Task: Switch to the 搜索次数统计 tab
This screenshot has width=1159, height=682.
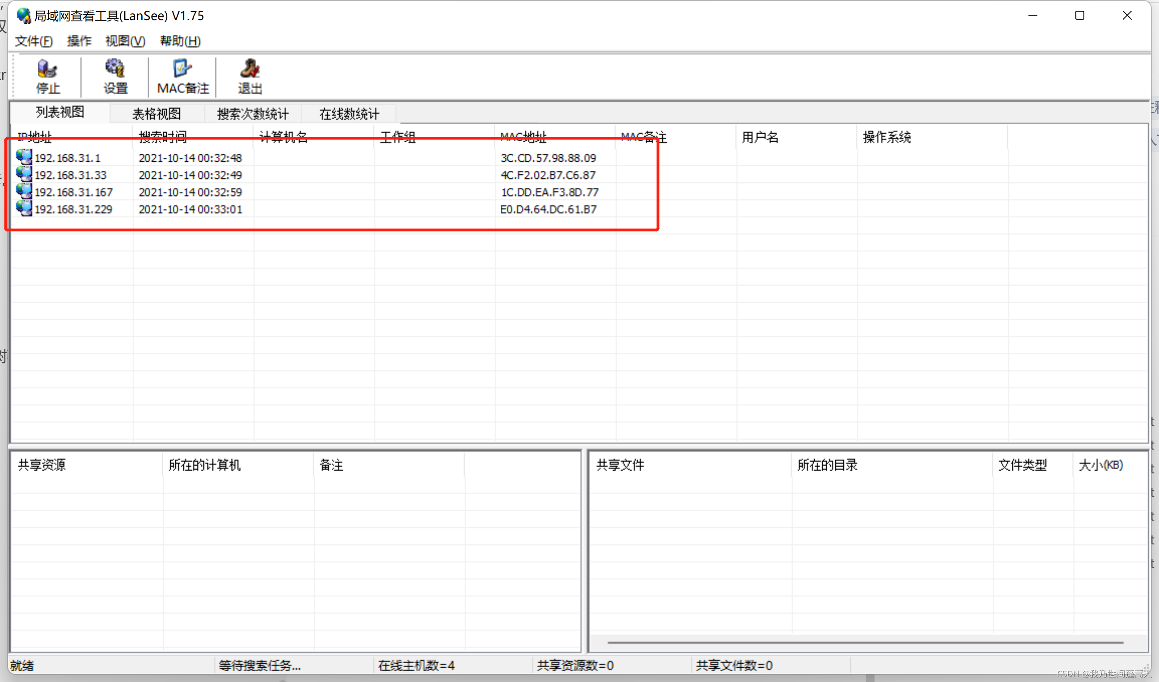Action: coord(253,114)
